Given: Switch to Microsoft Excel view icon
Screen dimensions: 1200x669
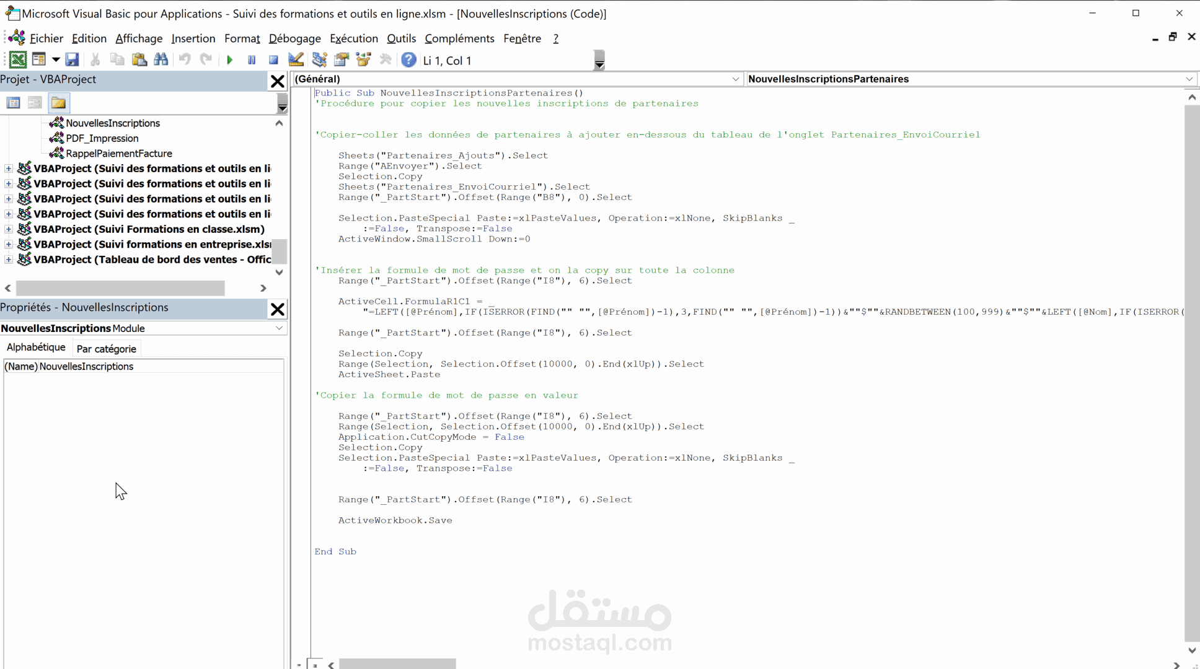Looking at the screenshot, I should pos(18,59).
